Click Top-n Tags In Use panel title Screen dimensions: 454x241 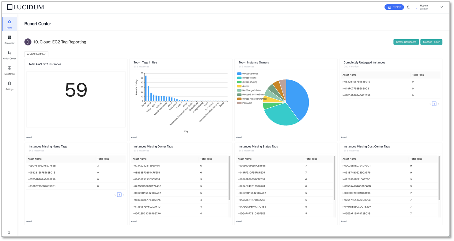click(145, 63)
